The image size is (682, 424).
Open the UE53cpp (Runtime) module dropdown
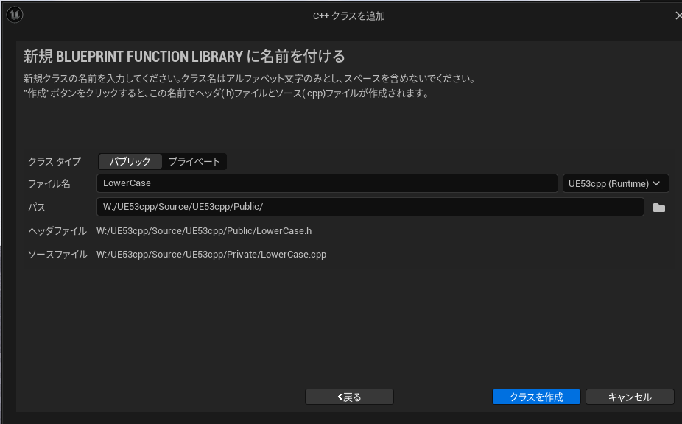tap(616, 183)
